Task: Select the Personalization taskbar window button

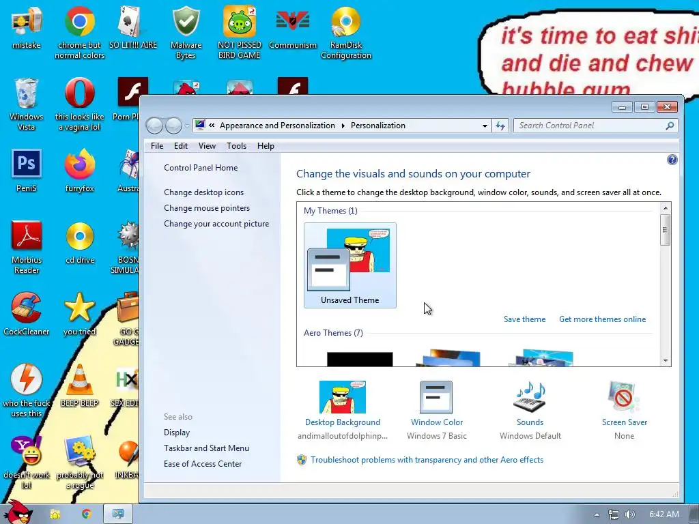Action: 118,514
